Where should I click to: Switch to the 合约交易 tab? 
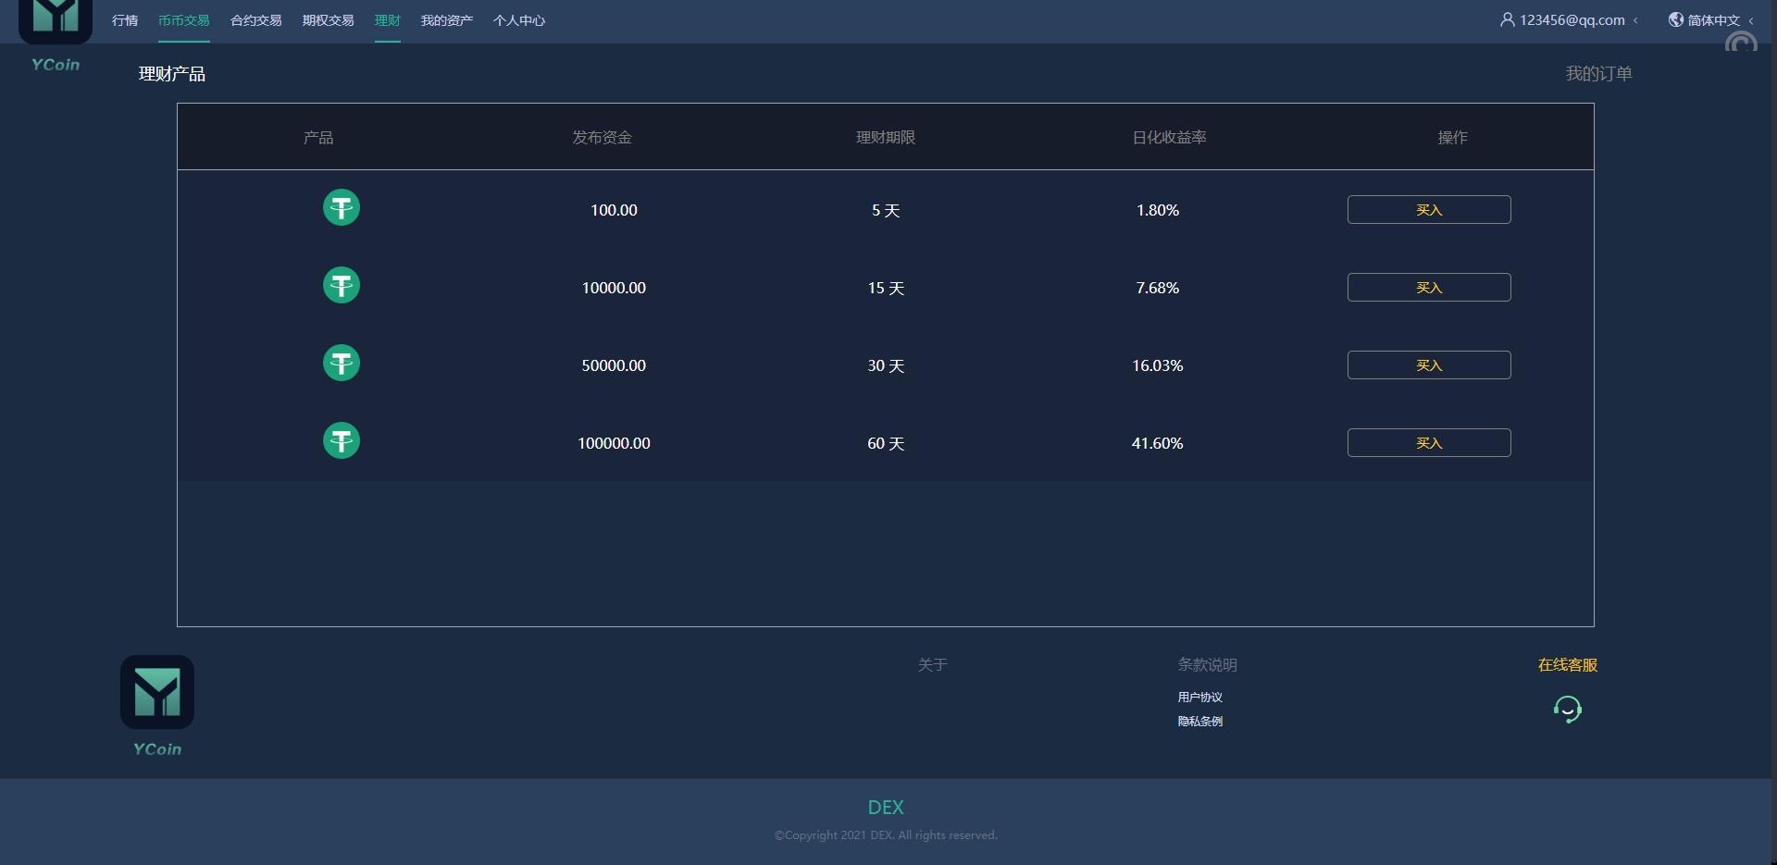click(256, 20)
